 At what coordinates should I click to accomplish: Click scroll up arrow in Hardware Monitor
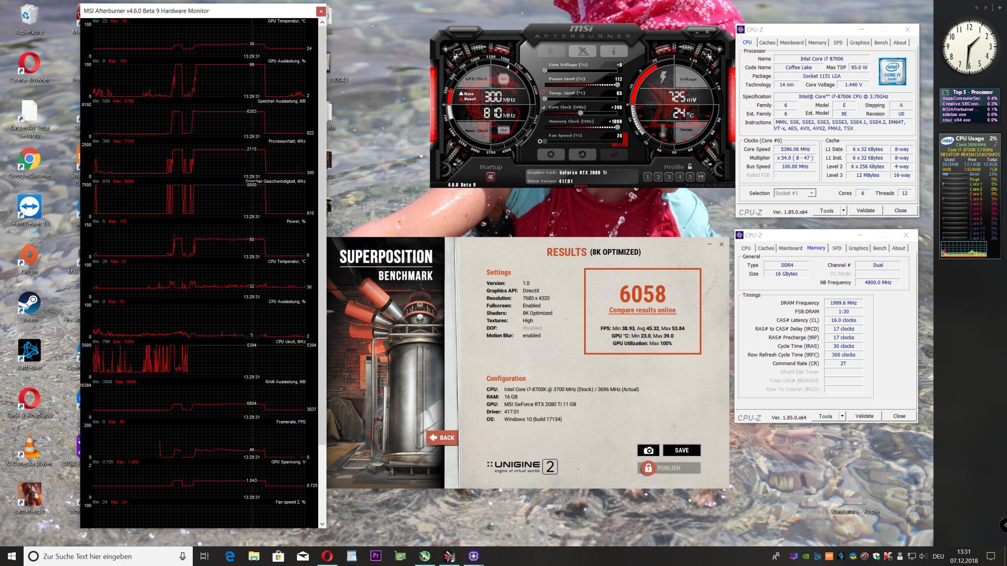[x=322, y=22]
